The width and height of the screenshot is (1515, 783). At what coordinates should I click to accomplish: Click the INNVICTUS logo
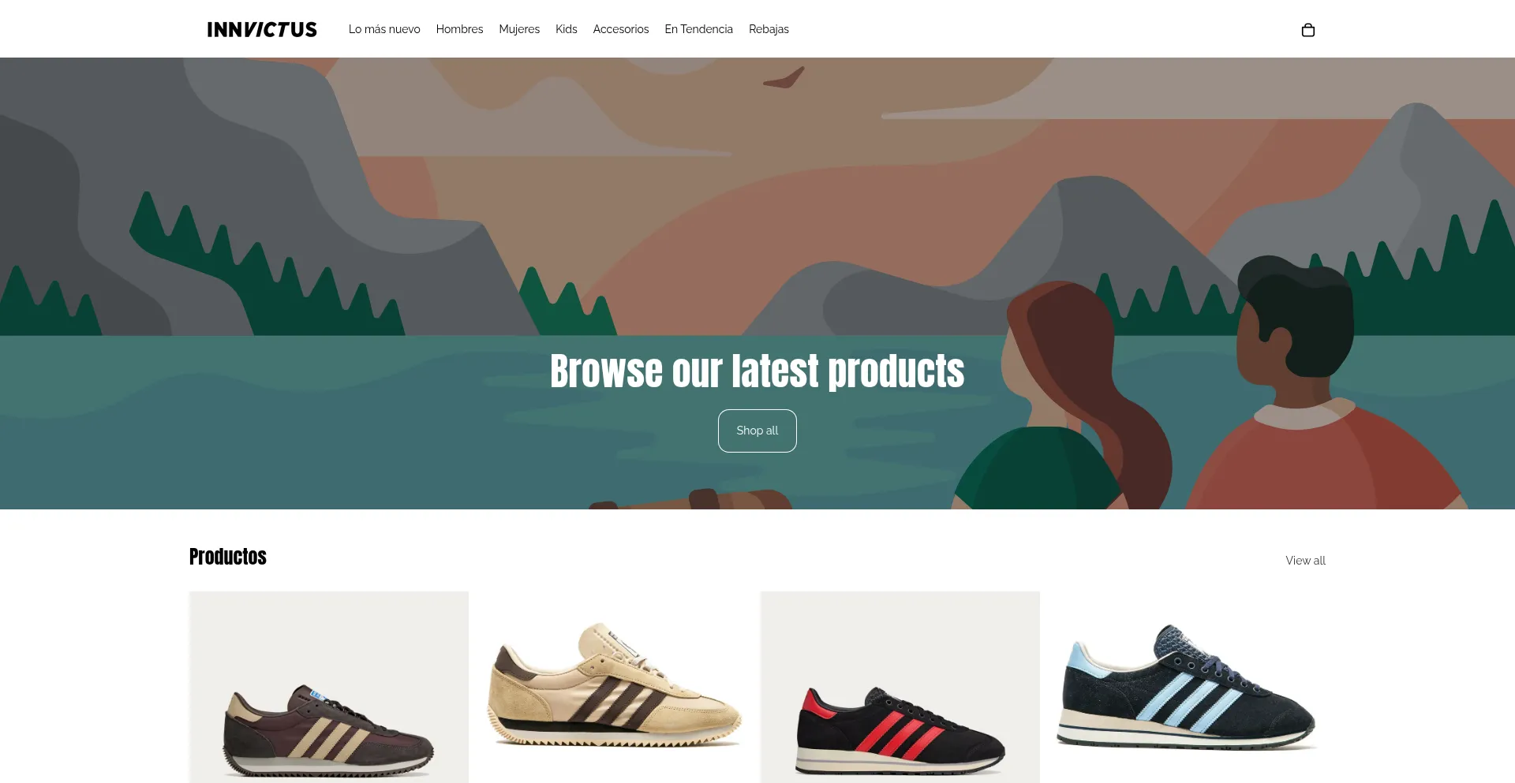pyautogui.click(x=262, y=29)
